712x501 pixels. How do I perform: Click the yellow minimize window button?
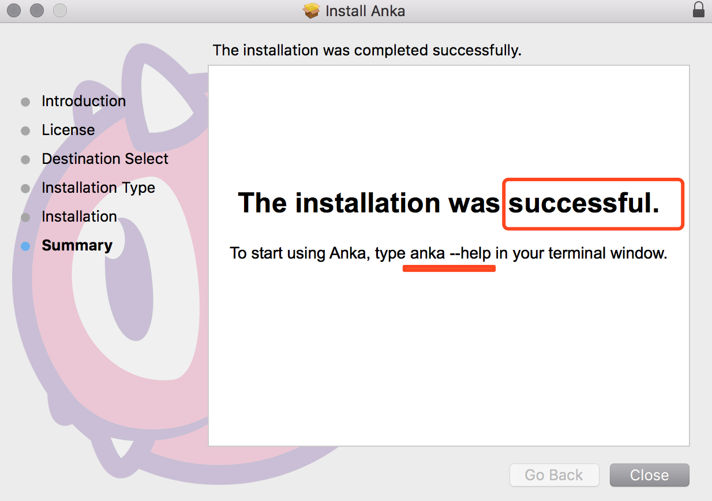(37, 10)
